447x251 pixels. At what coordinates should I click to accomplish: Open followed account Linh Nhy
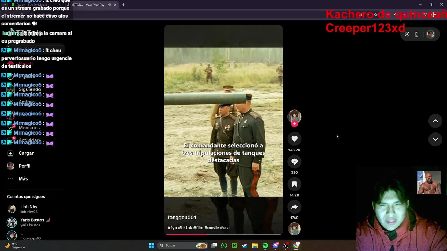[29, 209]
